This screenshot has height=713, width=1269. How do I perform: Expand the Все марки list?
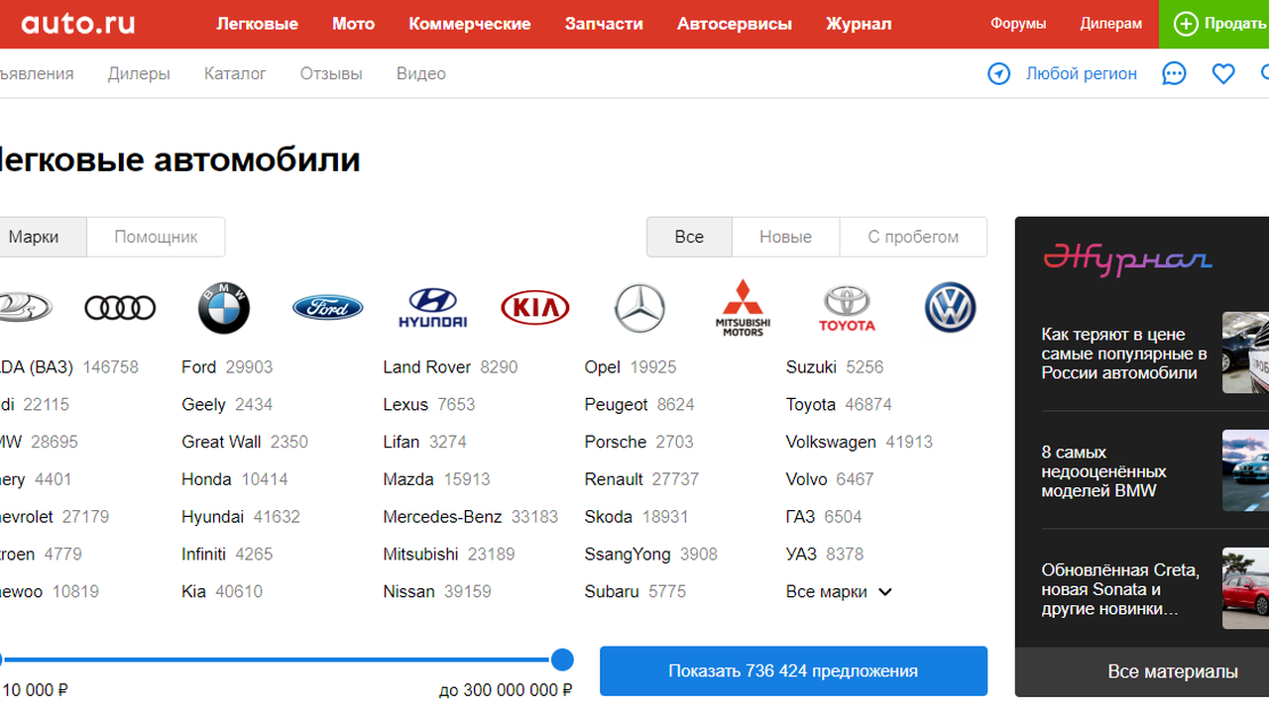click(839, 592)
